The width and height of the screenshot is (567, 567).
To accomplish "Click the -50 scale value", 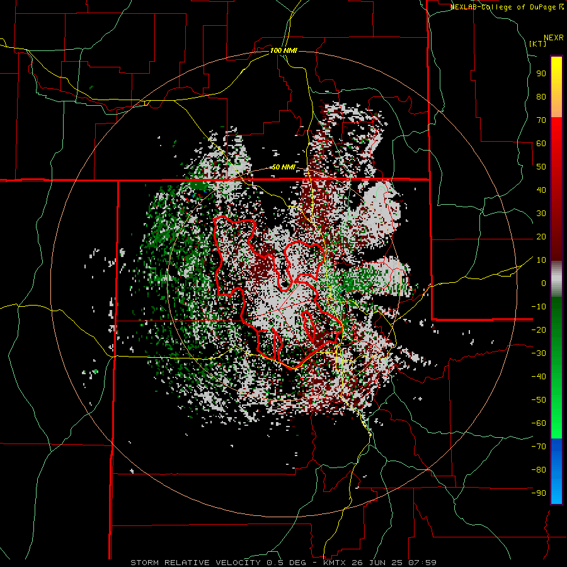I will [539, 400].
